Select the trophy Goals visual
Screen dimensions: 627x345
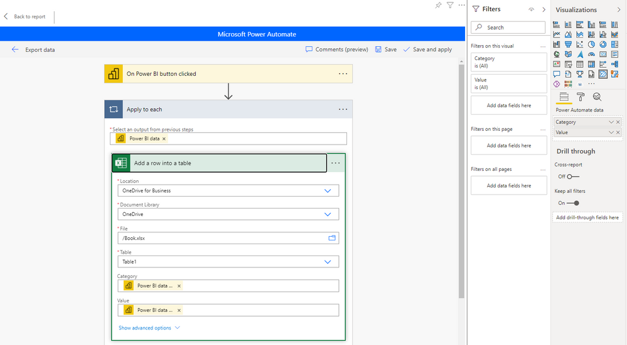580,74
